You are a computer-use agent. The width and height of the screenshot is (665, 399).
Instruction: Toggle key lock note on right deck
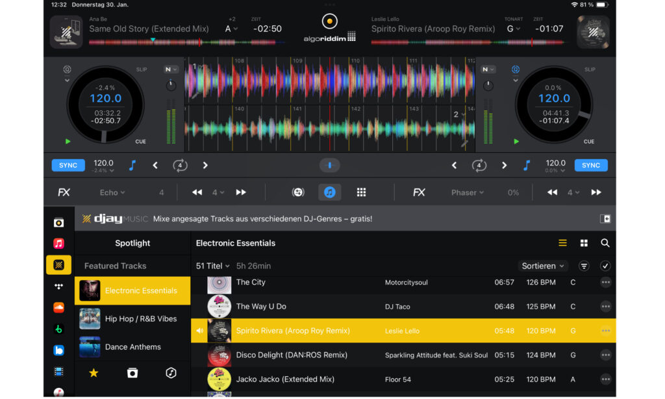[526, 166]
